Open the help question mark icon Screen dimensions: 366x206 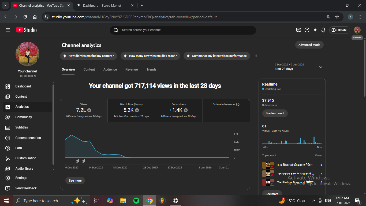[x=307, y=30]
